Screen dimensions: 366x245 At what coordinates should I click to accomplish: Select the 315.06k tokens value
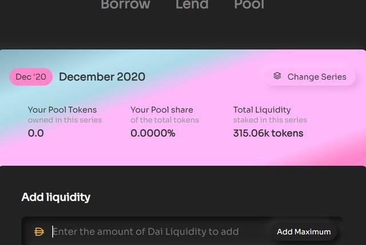268,133
